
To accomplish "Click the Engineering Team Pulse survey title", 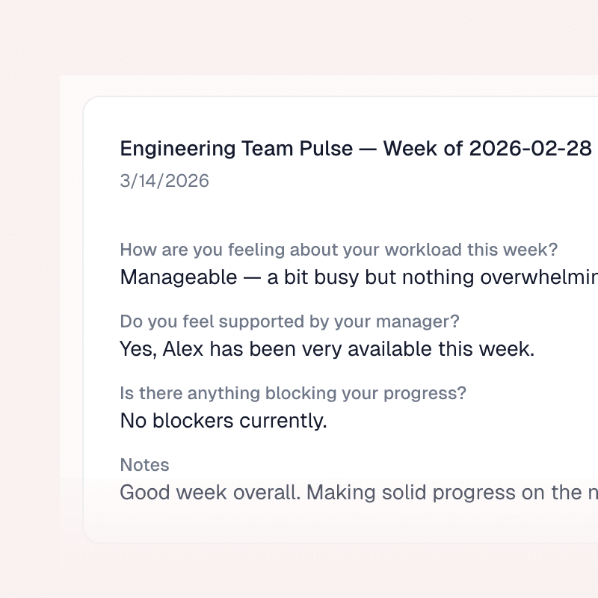I will (235, 148).
